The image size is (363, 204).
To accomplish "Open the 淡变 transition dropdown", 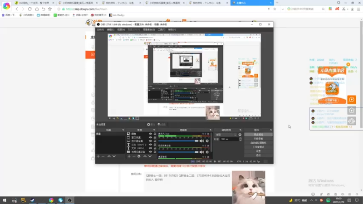I will point(226,135).
